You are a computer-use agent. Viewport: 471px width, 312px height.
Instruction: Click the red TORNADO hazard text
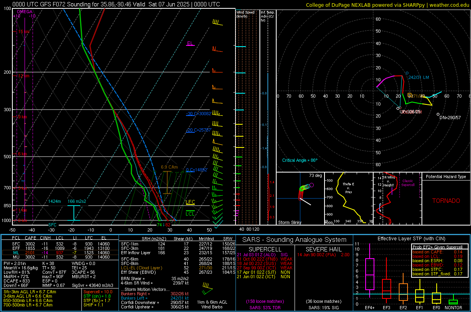[x=446, y=201]
